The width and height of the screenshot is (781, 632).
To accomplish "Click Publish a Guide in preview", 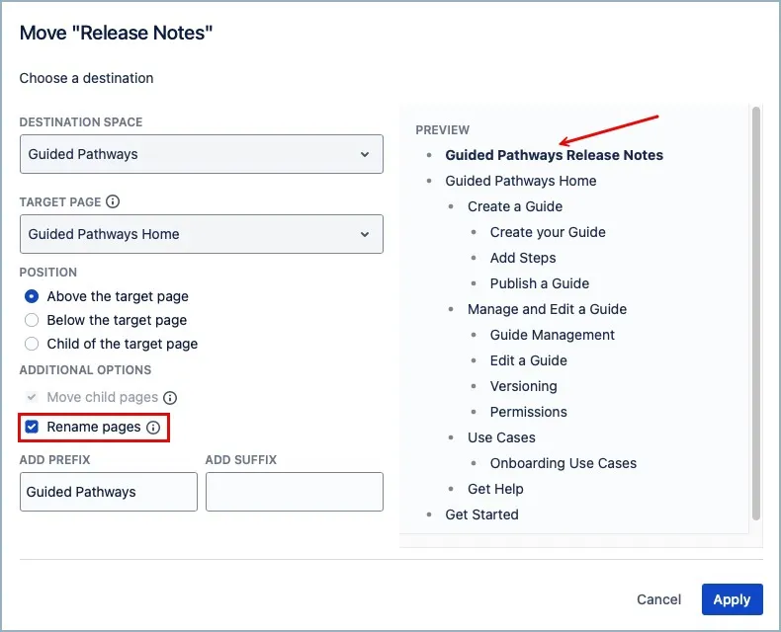I will point(540,283).
